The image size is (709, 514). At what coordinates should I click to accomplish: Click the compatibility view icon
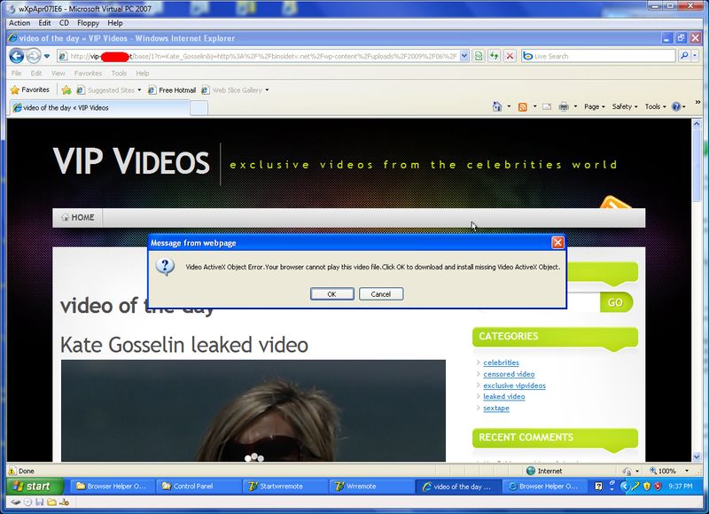pos(478,56)
